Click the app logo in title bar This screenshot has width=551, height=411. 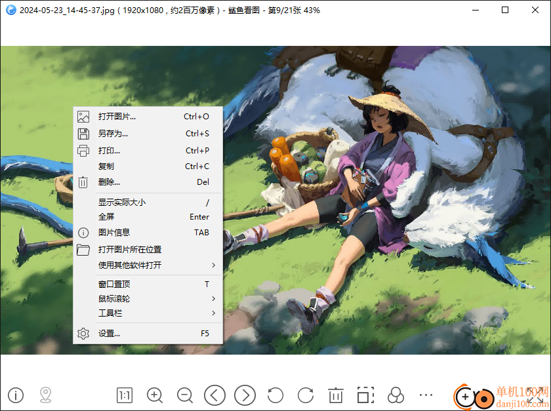click(x=11, y=10)
